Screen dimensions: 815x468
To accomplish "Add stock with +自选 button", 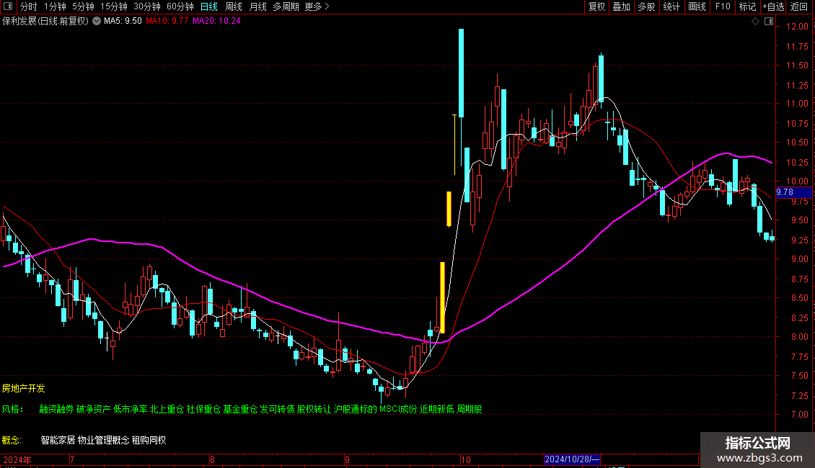I will (x=773, y=6).
